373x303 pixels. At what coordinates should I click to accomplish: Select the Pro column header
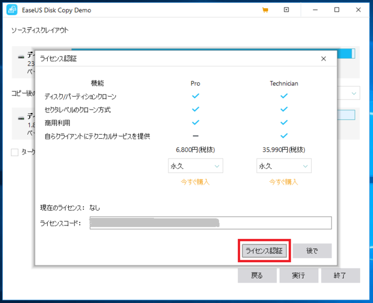tap(195, 83)
